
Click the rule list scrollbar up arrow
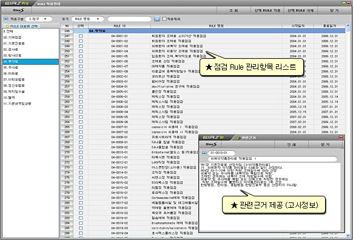348,26
